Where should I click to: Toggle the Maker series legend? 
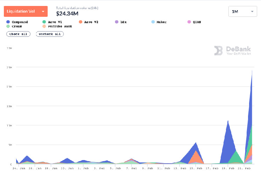(159, 22)
